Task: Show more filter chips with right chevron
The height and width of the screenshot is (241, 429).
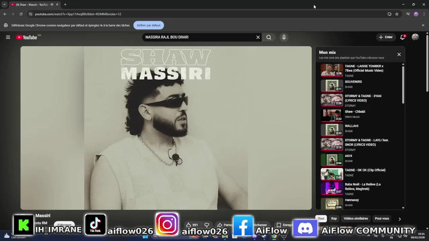Action: pos(400,219)
